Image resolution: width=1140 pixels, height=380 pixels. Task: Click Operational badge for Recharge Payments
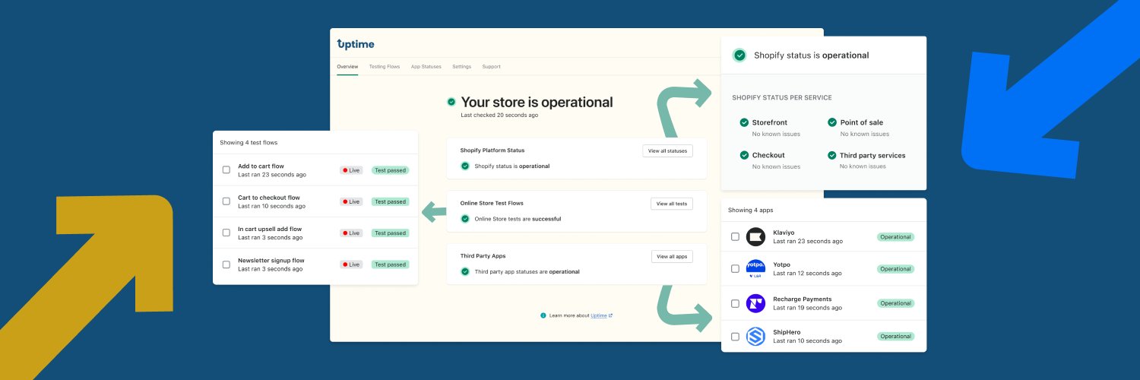tap(896, 303)
